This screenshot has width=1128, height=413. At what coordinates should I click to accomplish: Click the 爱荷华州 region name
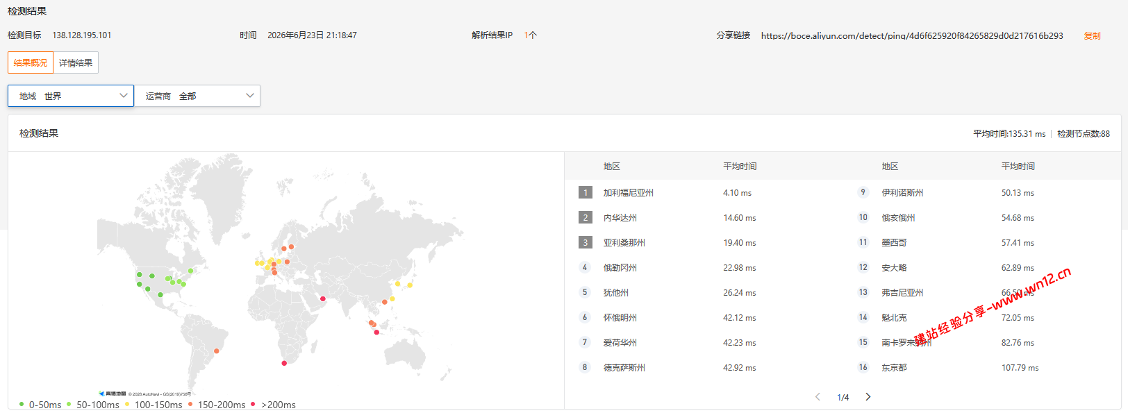point(620,343)
